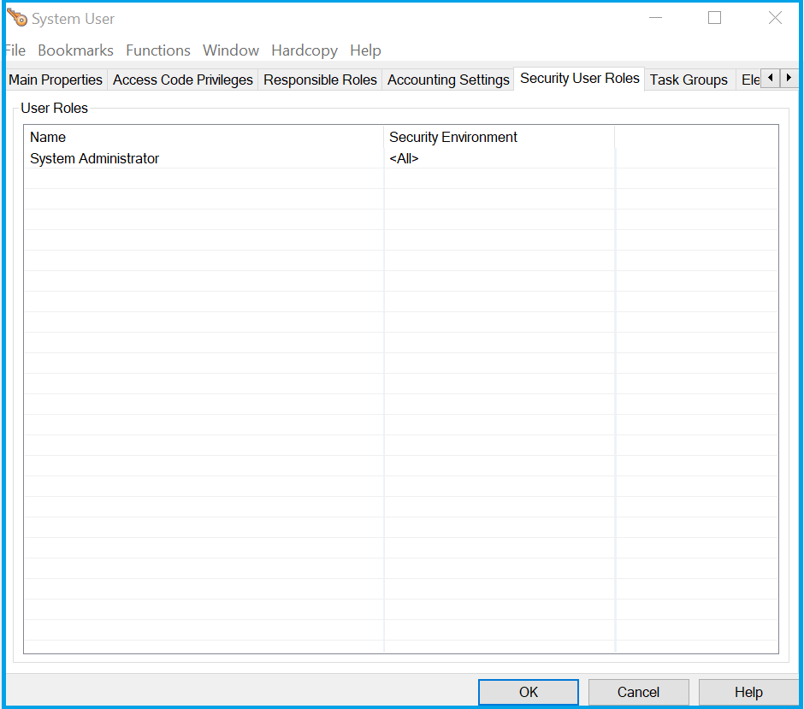Open the Hardcopy menu
The width and height of the screenshot is (804, 709).
[304, 50]
